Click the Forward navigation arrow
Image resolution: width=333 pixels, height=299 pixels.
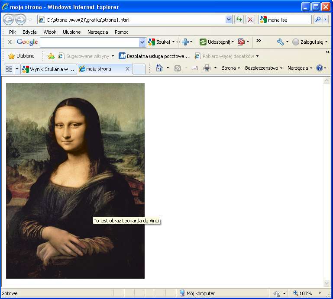click(x=21, y=20)
